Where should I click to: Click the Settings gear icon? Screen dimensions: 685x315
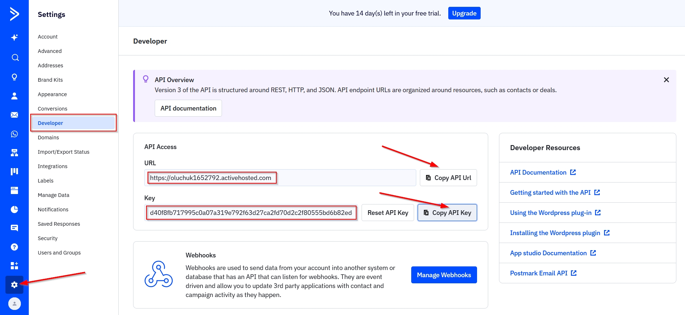point(14,285)
